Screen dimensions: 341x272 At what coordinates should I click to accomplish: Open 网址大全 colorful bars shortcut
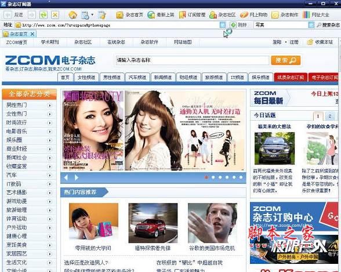click(315, 14)
